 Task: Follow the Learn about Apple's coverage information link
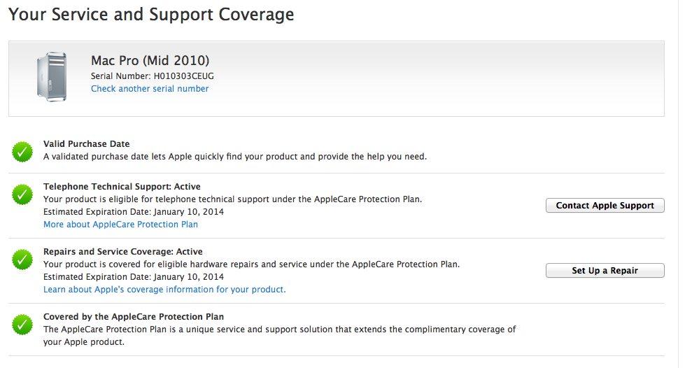(x=164, y=290)
